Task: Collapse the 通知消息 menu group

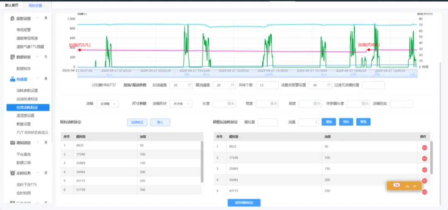Action: [x=37, y=142]
